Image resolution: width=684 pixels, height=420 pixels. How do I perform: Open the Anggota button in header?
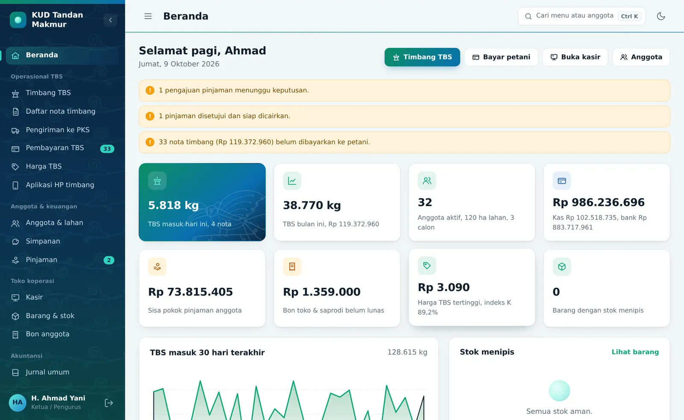[x=641, y=57]
